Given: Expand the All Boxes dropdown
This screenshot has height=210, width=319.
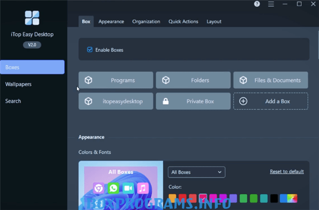Looking at the screenshot, I should click(x=196, y=172).
